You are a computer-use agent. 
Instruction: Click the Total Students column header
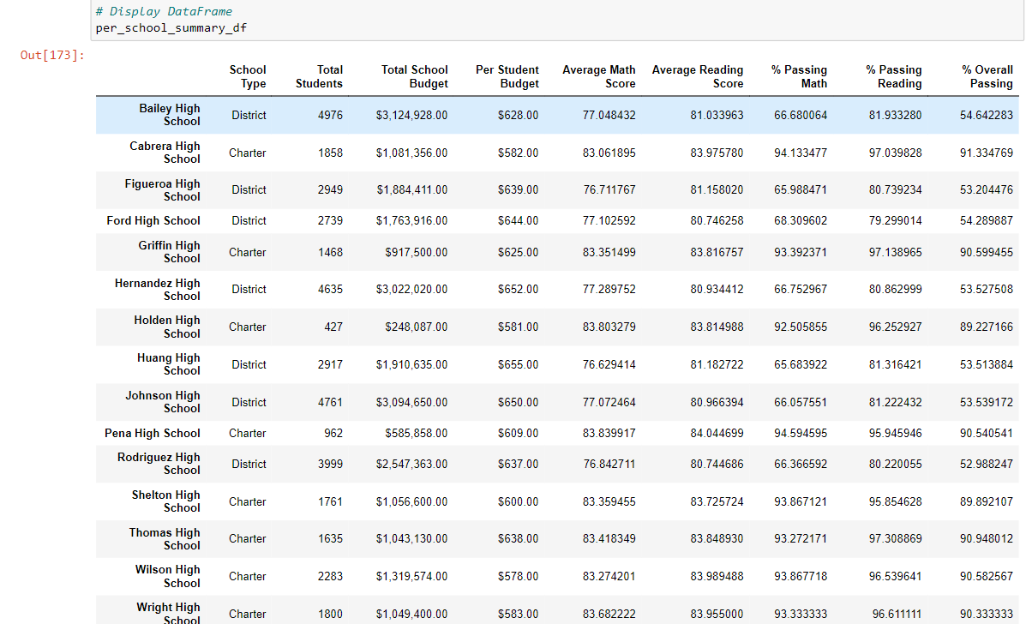[319, 76]
